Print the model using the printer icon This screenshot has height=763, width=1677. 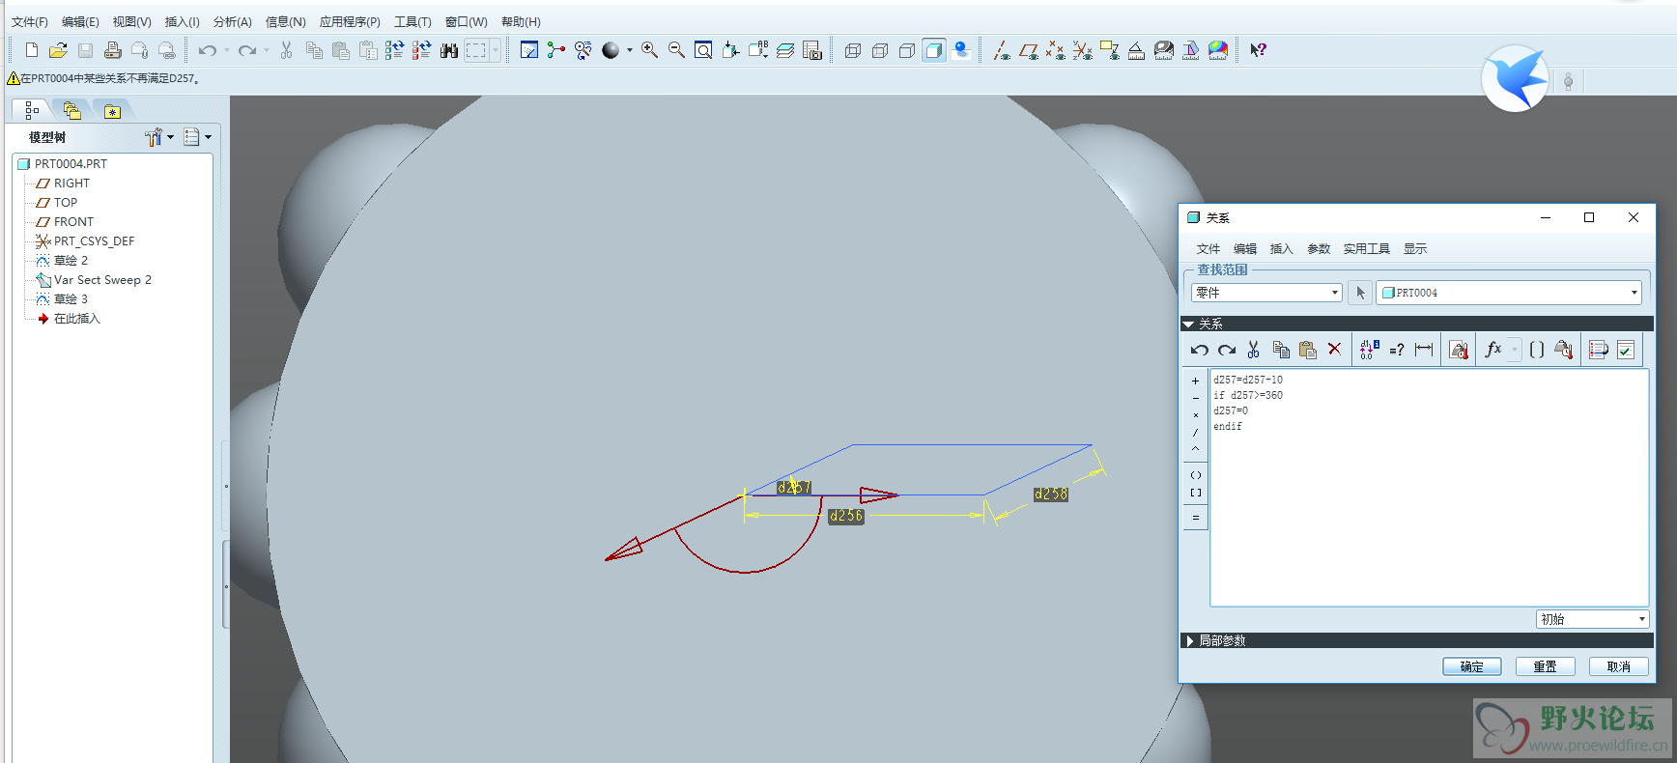pos(112,50)
